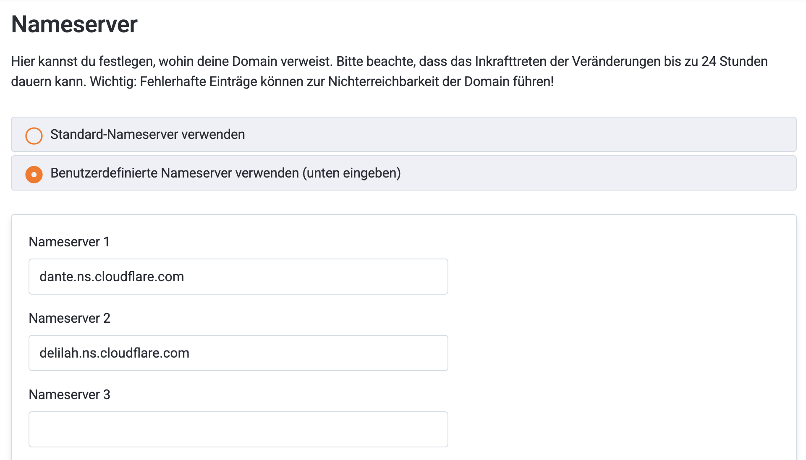
Task: Click the 'Standard-Nameserver verwenden' label text
Action: 147,134
